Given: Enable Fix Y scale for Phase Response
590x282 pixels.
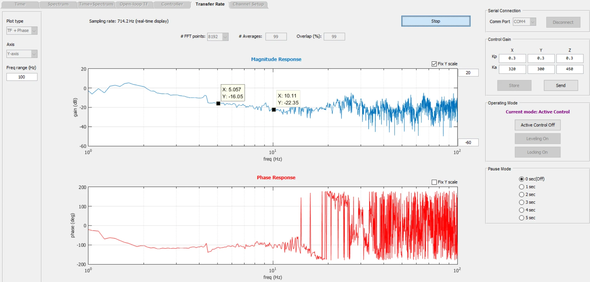Looking at the screenshot, I should pyautogui.click(x=434, y=182).
